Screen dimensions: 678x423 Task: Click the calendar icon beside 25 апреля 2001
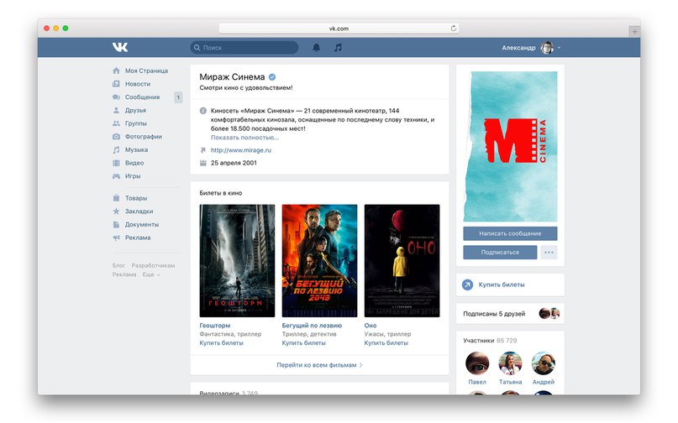coord(202,163)
